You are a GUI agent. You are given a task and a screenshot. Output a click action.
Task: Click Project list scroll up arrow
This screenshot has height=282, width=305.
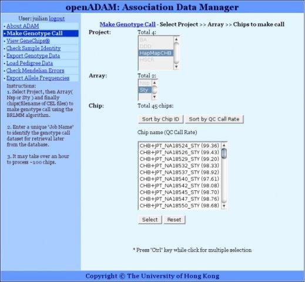click(176, 39)
